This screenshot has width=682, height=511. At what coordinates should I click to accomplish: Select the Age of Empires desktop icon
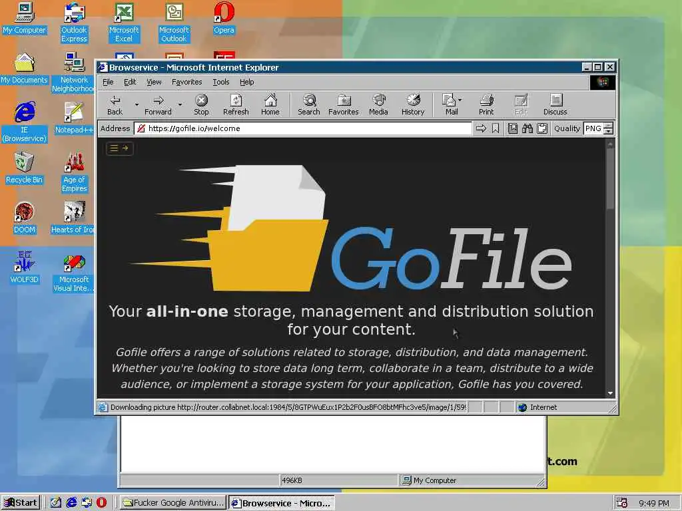coord(75,172)
